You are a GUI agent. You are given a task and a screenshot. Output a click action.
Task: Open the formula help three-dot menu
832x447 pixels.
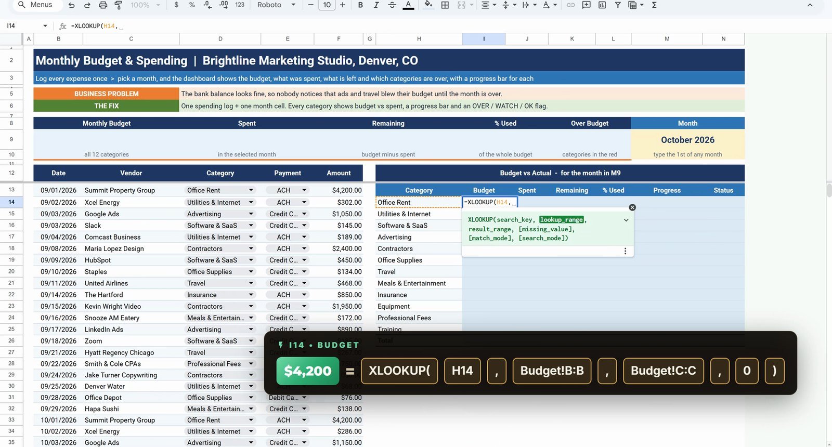coord(625,251)
